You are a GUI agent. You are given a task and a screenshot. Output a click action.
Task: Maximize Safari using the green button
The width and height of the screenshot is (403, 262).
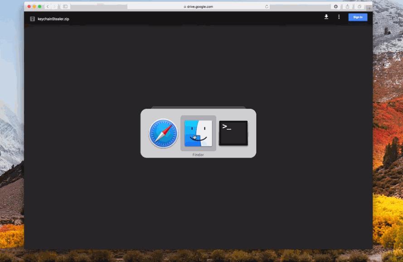click(39, 6)
